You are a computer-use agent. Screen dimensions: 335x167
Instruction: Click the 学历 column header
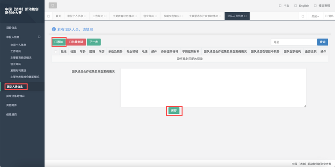tap(101, 51)
